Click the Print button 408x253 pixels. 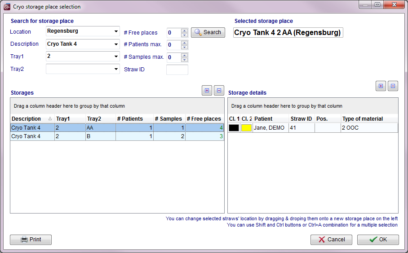click(31, 240)
